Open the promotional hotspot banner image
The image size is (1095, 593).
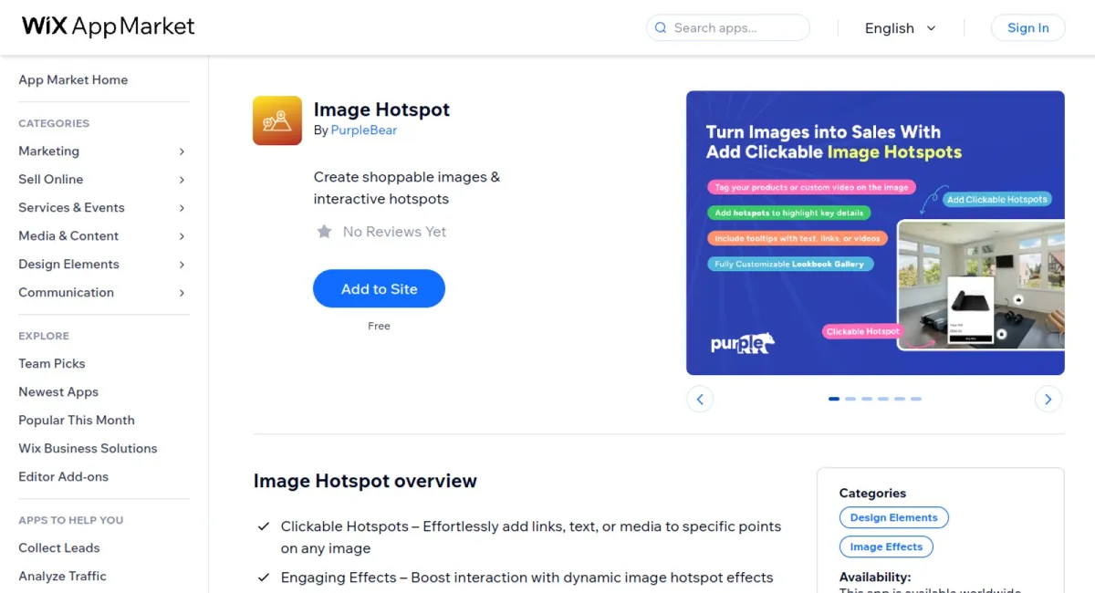875,233
